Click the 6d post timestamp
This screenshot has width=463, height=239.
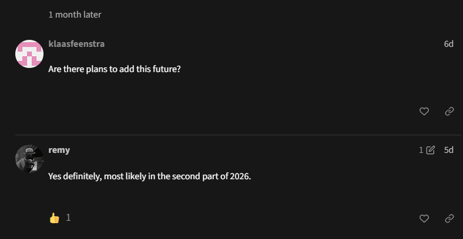448,44
